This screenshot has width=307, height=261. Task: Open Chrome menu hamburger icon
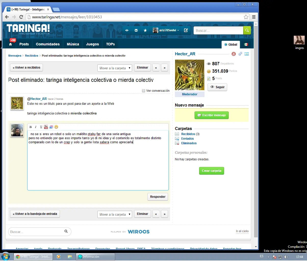point(254,17)
